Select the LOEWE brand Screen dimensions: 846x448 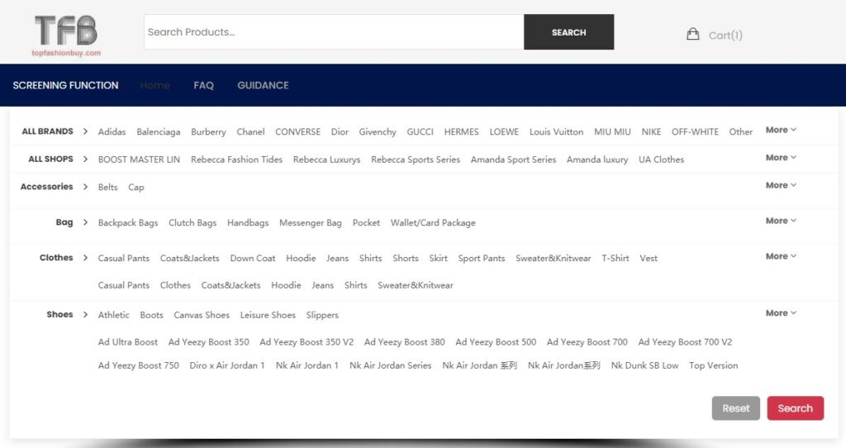(x=504, y=131)
